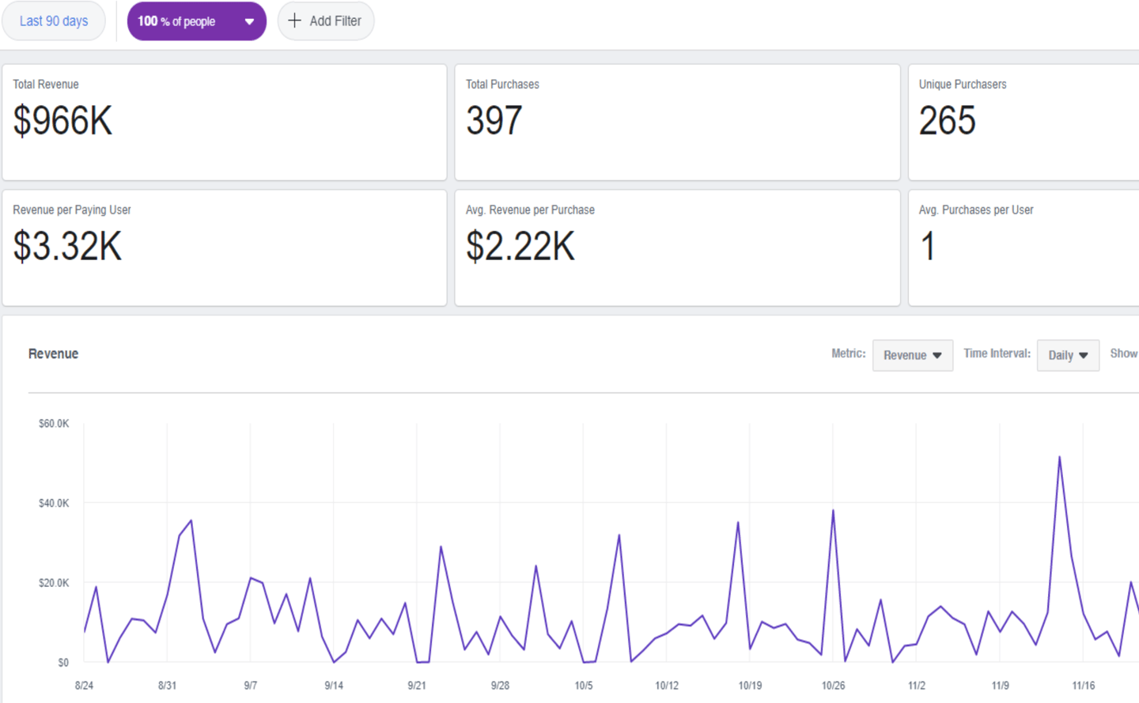Click the Revenue chart heading

53,353
